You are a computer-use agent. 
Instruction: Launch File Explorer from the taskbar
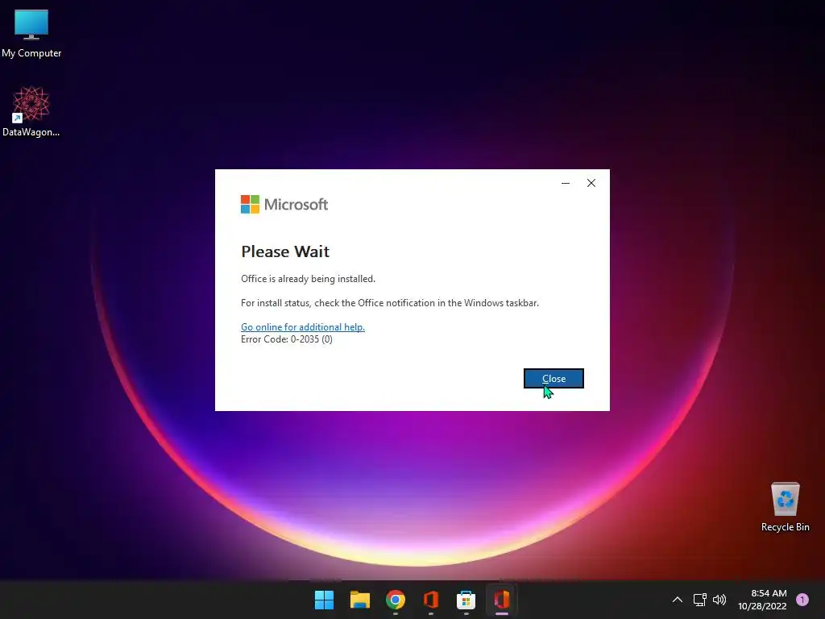pos(360,600)
